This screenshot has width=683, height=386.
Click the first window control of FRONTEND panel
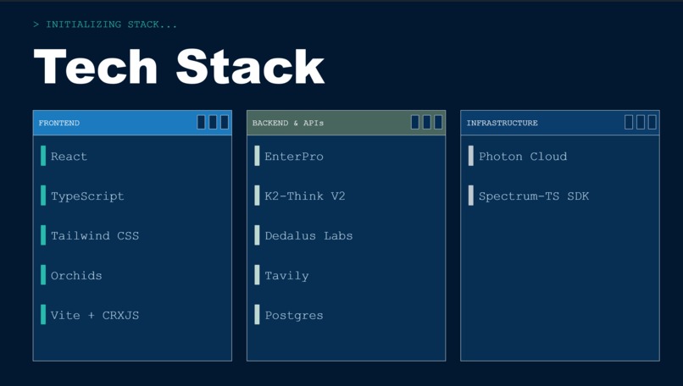click(x=201, y=122)
